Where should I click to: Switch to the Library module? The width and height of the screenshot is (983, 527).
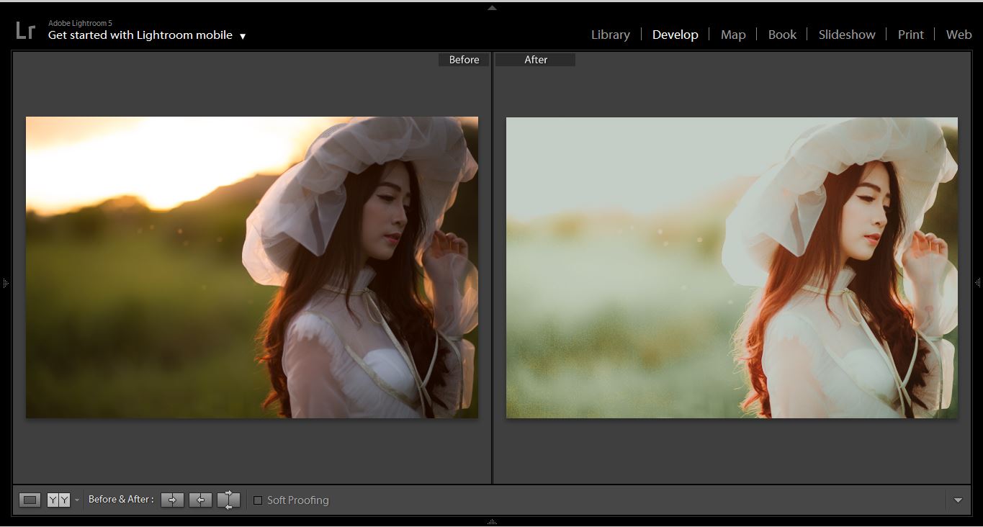610,35
